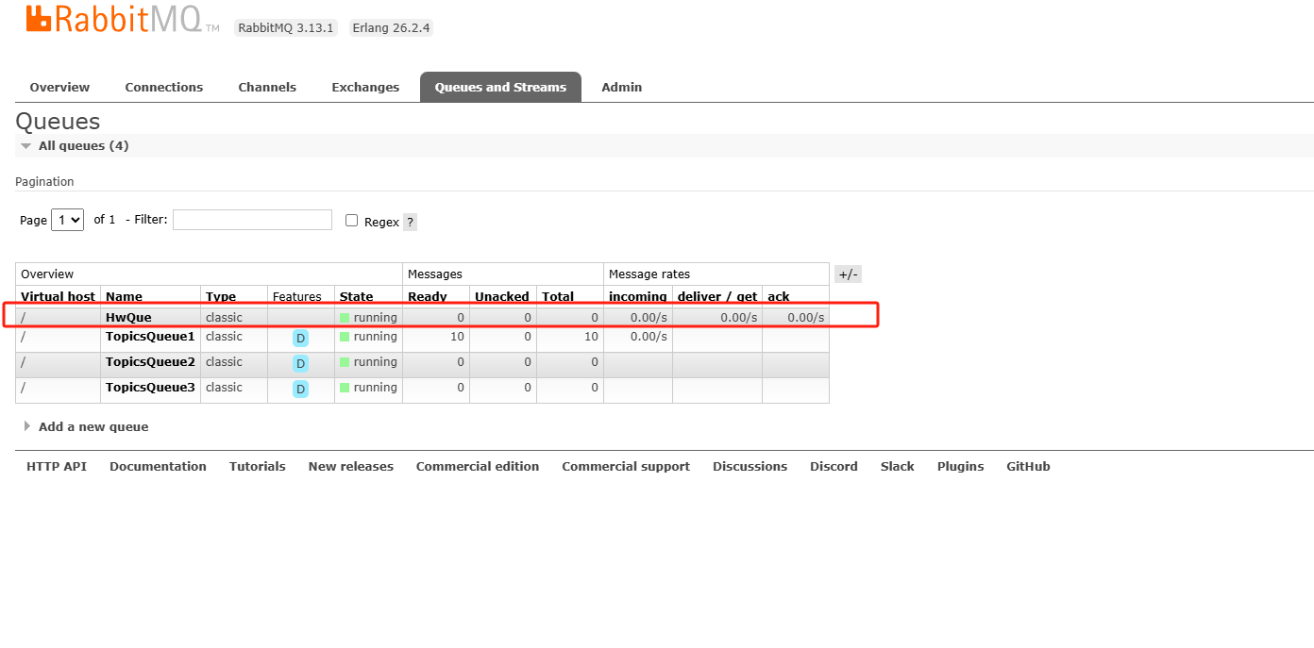Open the GitHub link

tap(1028, 465)
